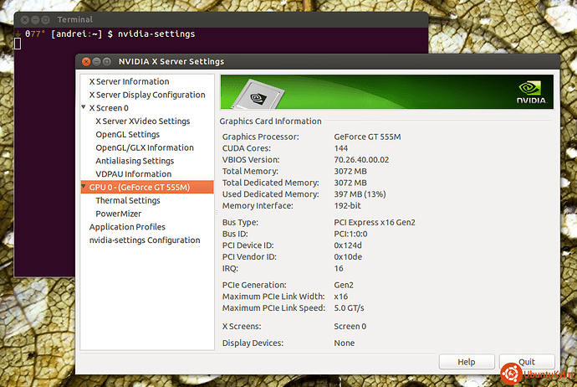Select the PowerMizer entry

pyautogui.click(x=118, y=214)
